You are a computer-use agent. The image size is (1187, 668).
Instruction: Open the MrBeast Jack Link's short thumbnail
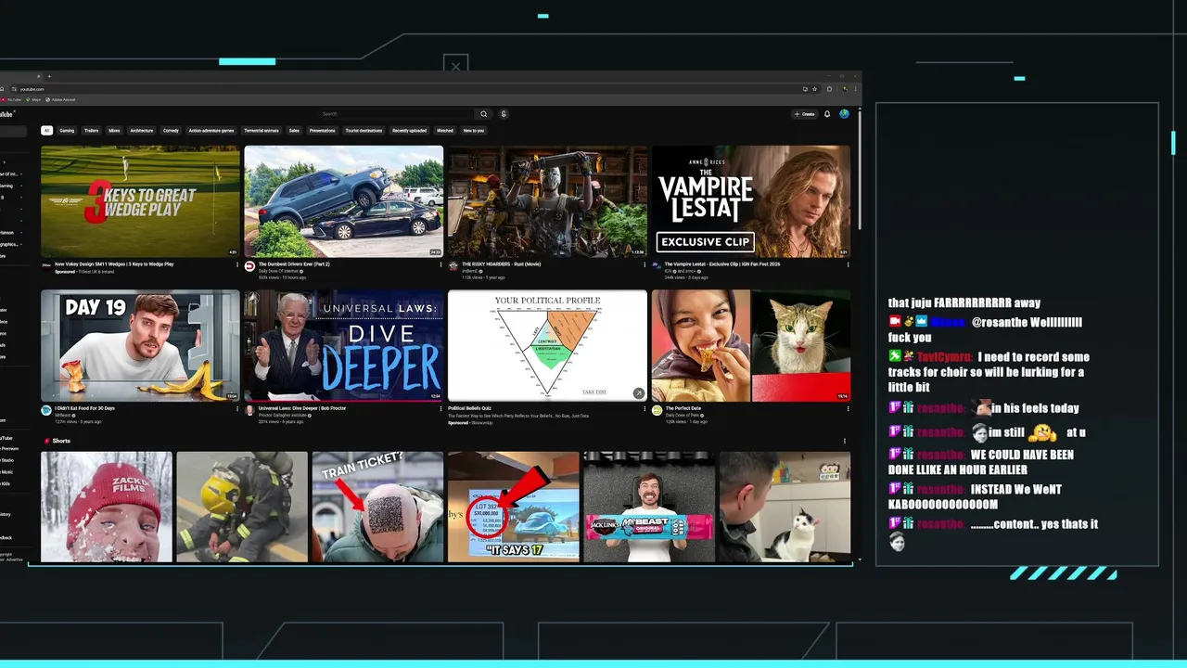(649, 507)
